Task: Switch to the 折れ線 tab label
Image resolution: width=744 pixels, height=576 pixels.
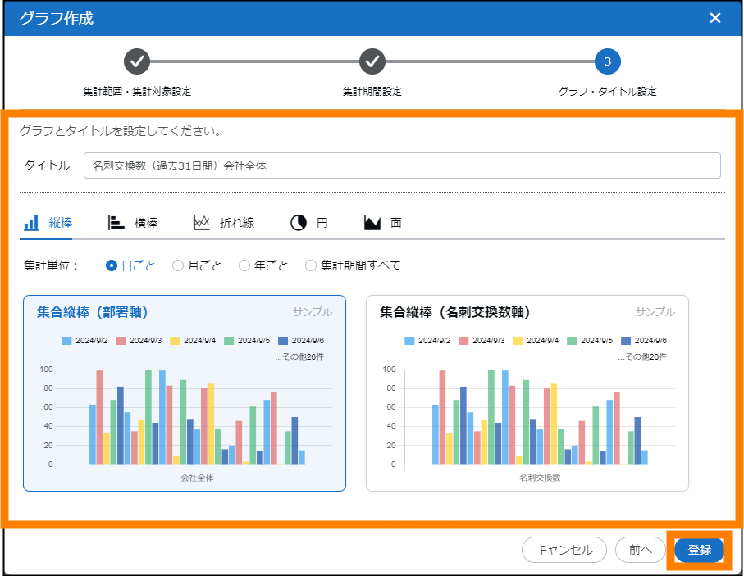Action: click(x=237, y=223)
